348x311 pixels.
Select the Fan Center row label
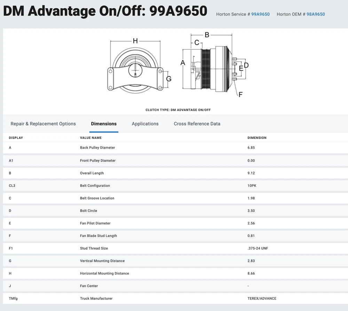pyautogui.click(x=89, y=286)
